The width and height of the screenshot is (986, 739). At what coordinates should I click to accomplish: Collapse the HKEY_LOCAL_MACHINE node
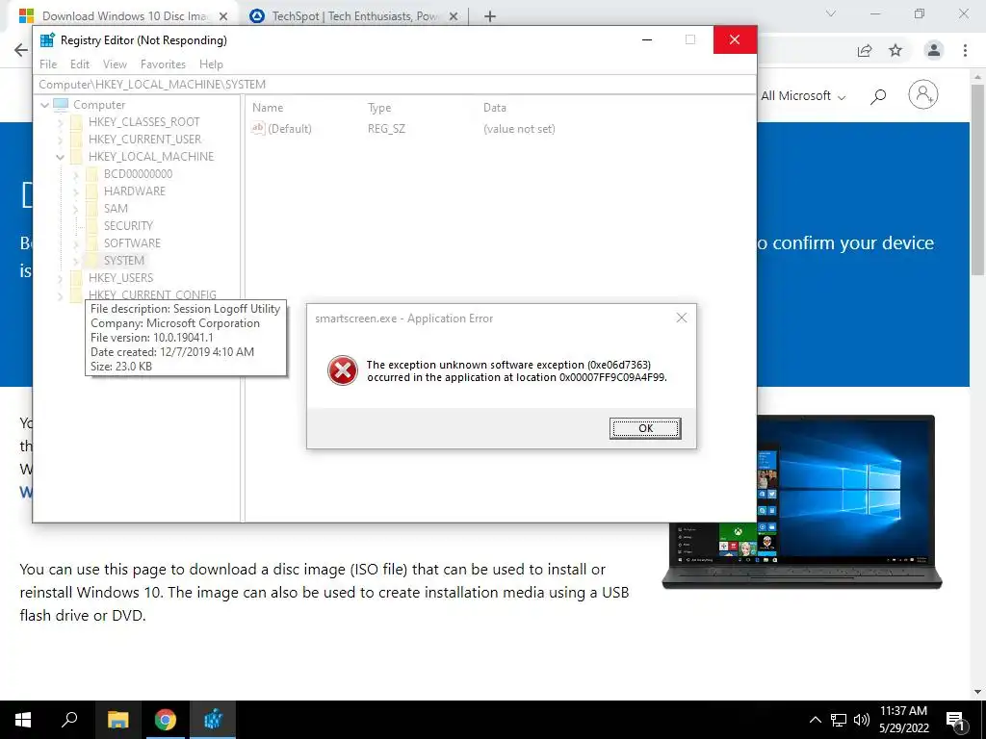61,157
